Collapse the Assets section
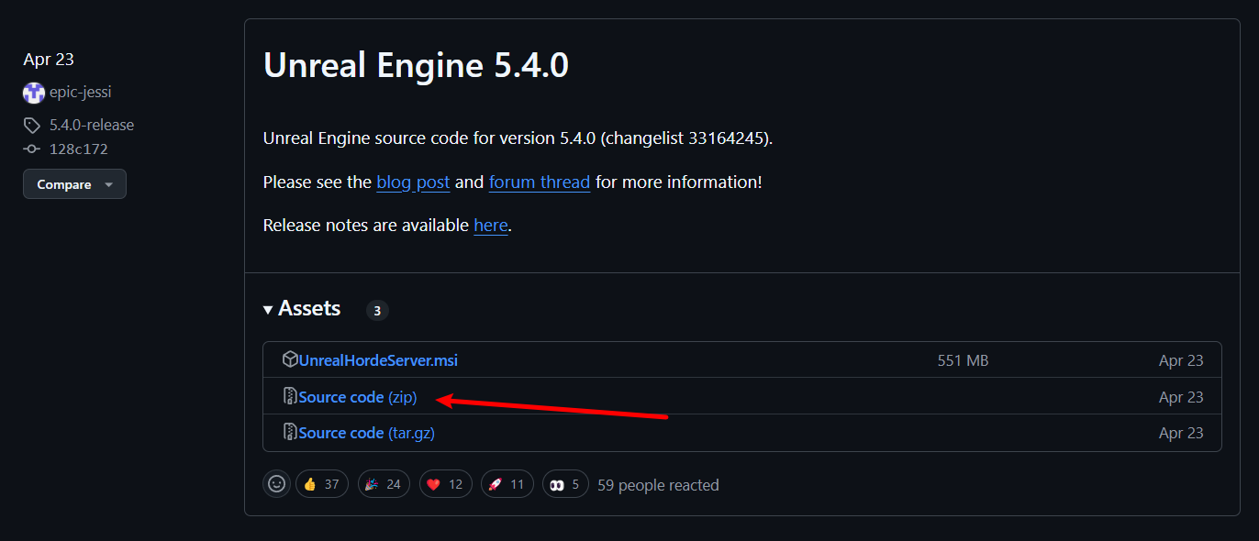The width and height of the screenshot is (1259, 541). tap(302, 309)
